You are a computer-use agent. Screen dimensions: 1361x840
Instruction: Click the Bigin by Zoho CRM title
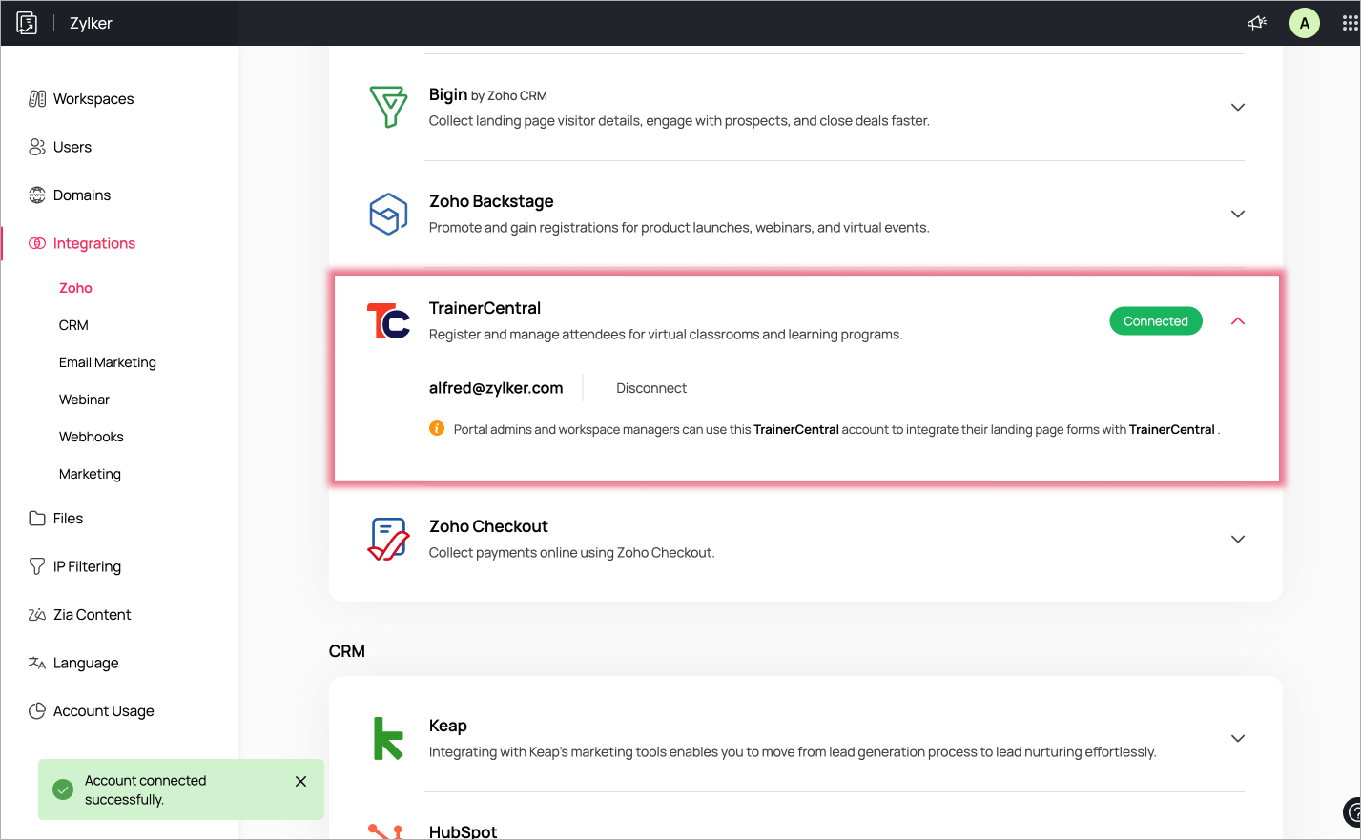(x=488, y=94)
